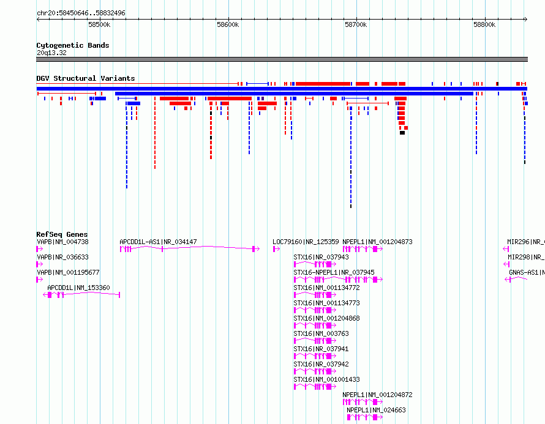This screenshot has width=545, height=424.
Task: Click the APCDD1L gene model glyph
Action: click(81, 295)
